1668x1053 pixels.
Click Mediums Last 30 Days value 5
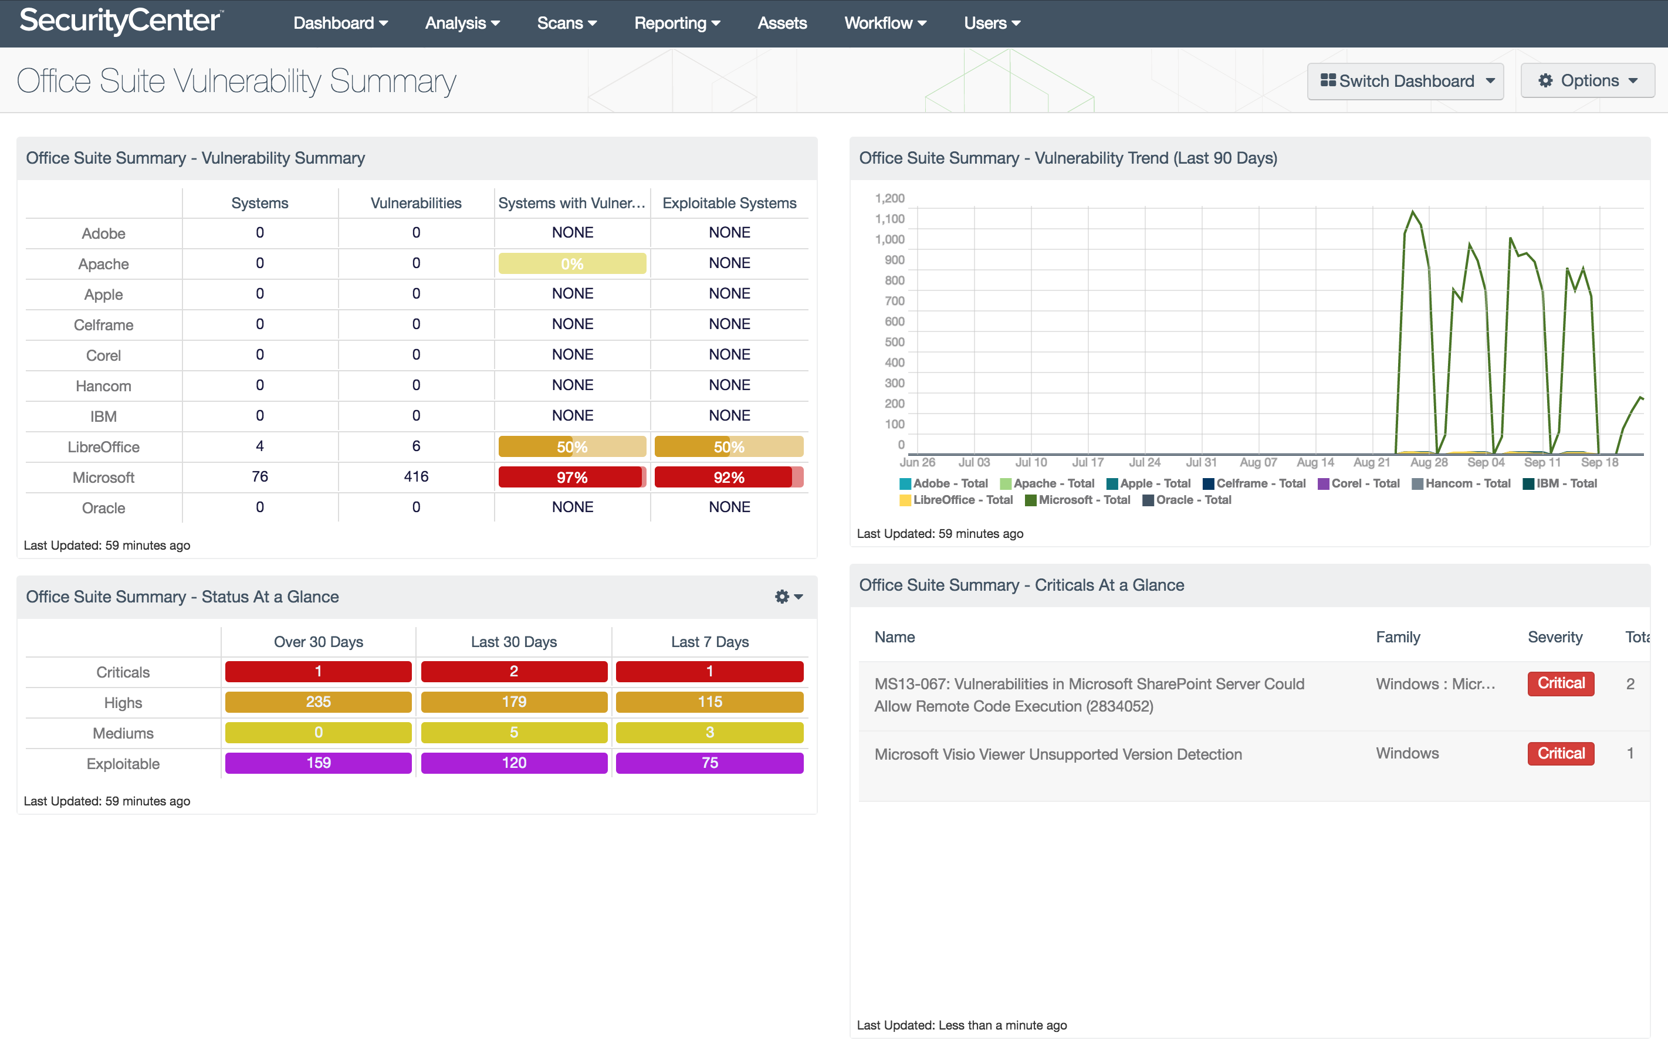coord(514,732)
